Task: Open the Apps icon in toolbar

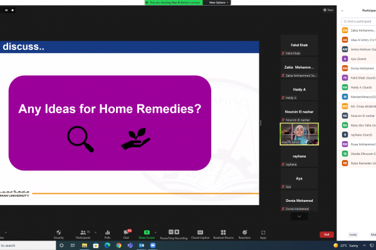Action: pos(263,232)
